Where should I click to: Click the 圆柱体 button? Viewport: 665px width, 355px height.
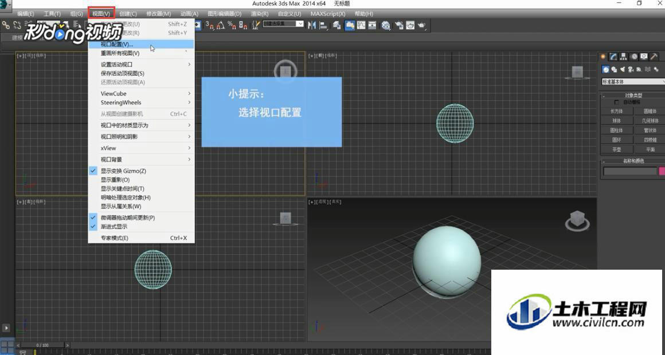(616, 130)
